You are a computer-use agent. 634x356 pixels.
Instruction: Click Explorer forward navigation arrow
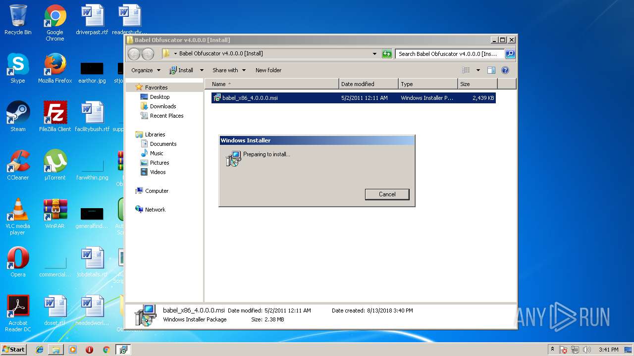148,54
